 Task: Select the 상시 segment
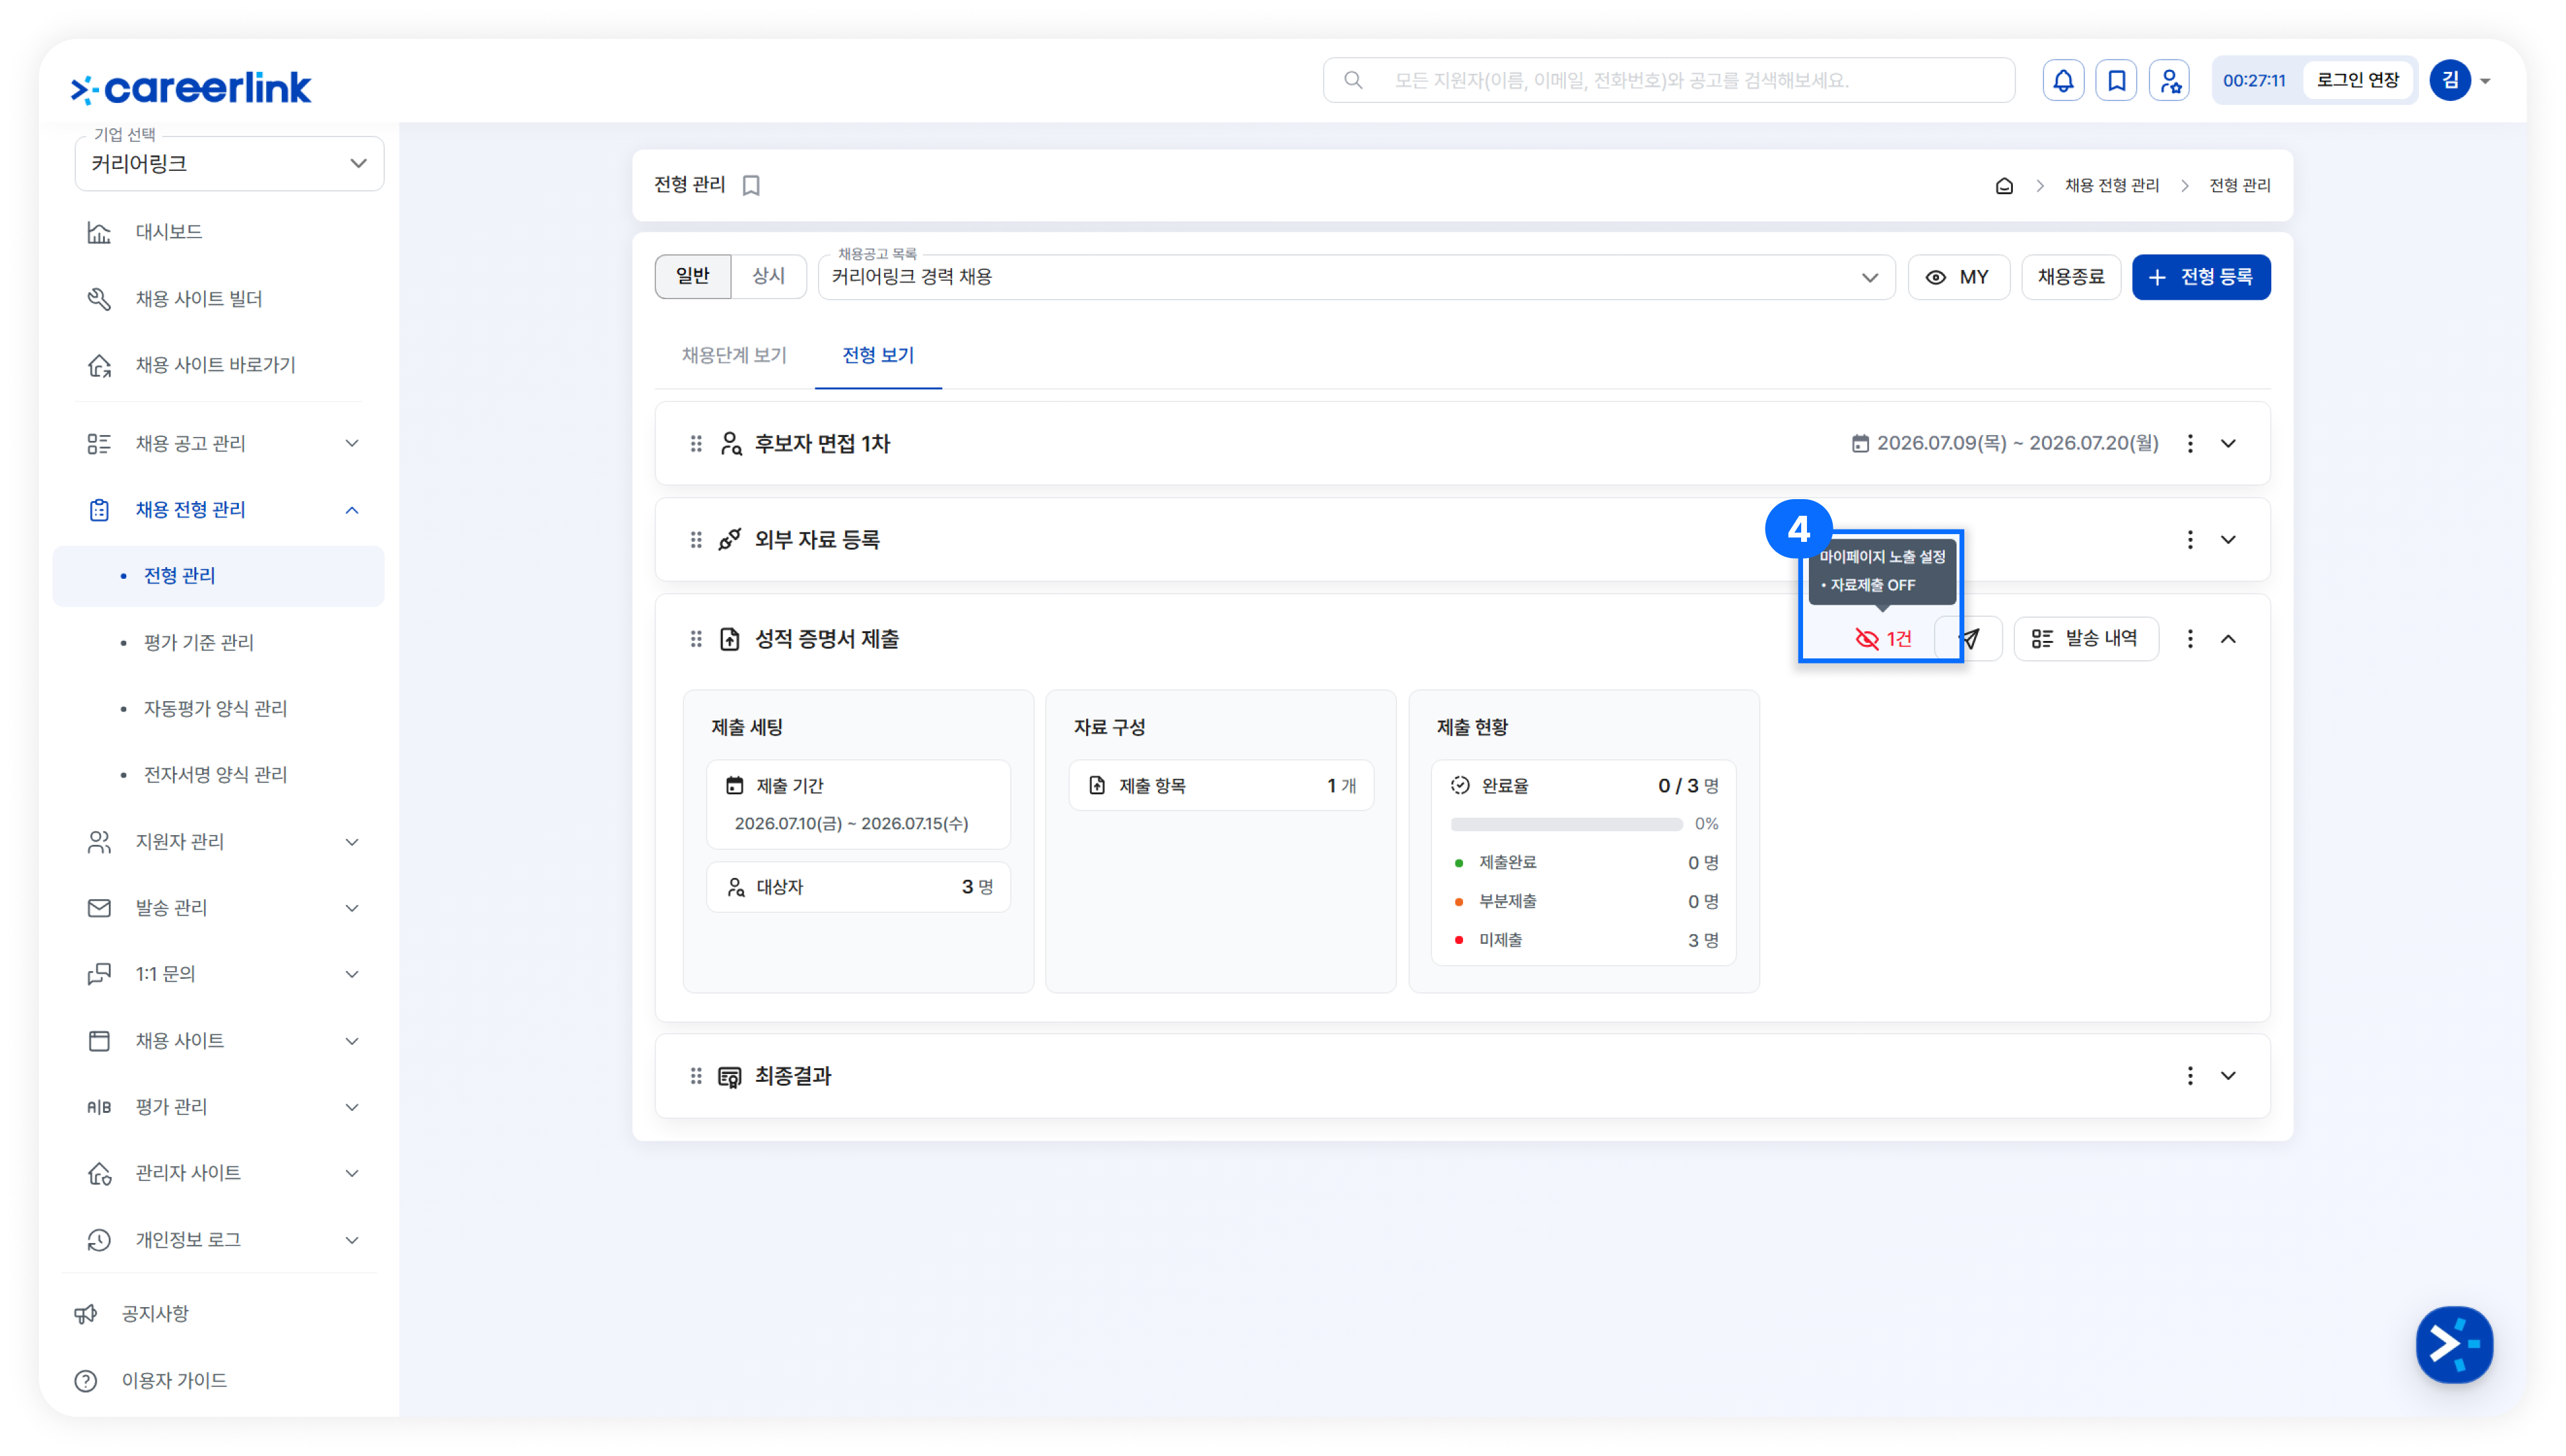click(767, 276)
